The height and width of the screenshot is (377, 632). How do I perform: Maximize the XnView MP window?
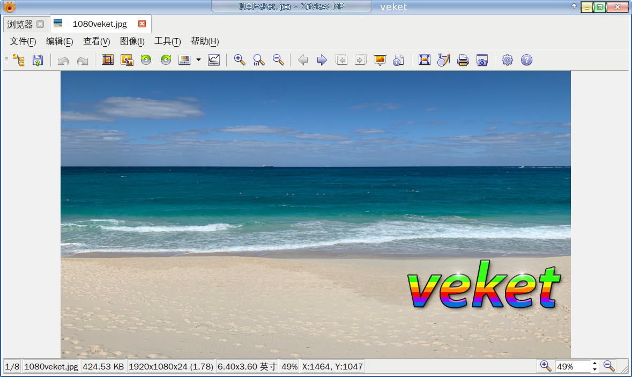pyautogui.click(x=600, y=8)
